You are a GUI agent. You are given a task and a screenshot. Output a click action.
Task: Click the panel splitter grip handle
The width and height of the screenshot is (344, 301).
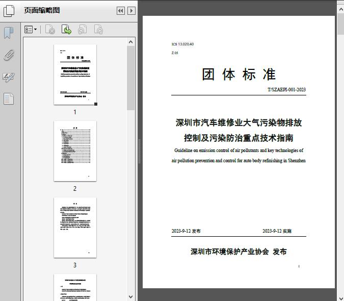[139, 151]
